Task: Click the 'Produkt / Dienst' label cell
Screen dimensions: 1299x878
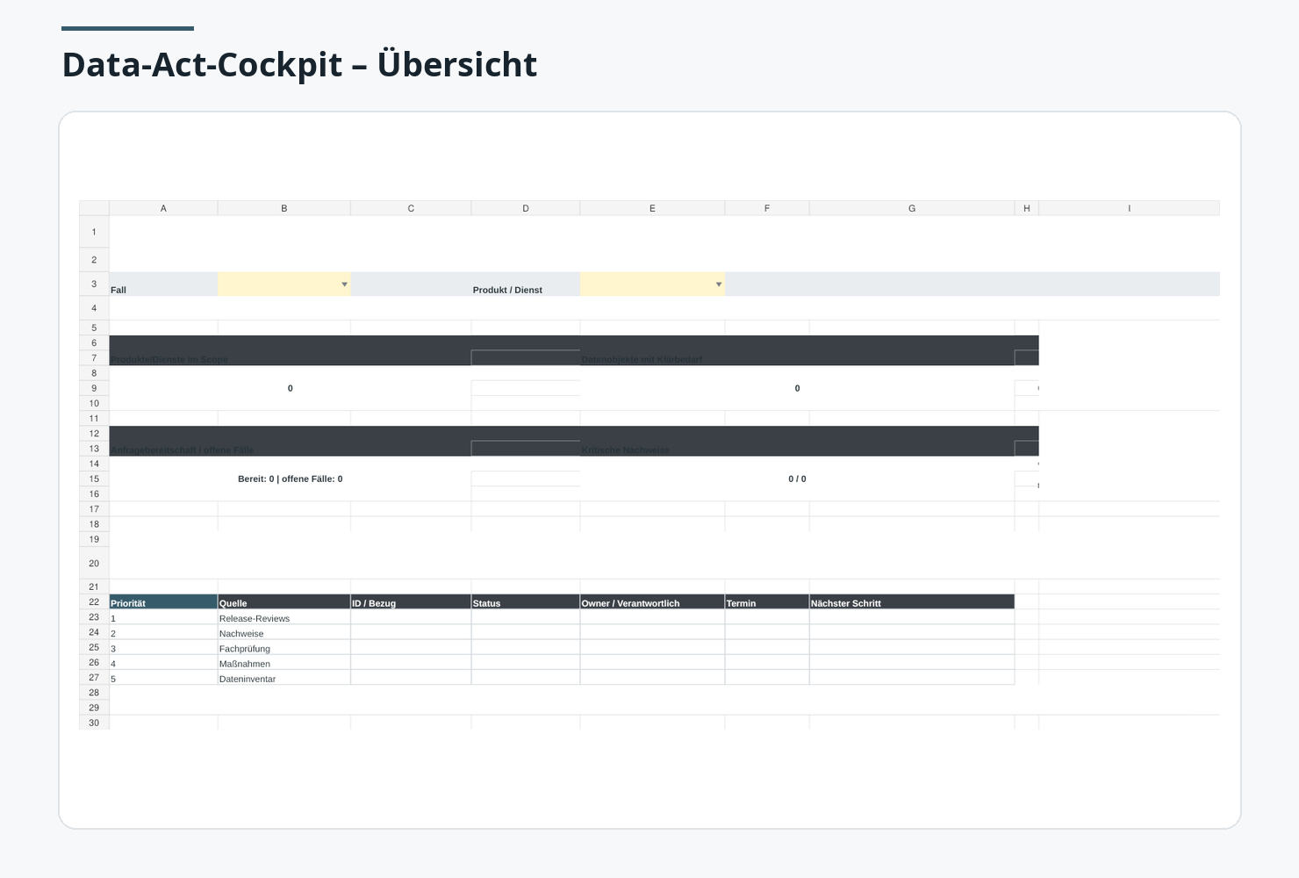Action: pyautogui.click(x=526, y=284)
